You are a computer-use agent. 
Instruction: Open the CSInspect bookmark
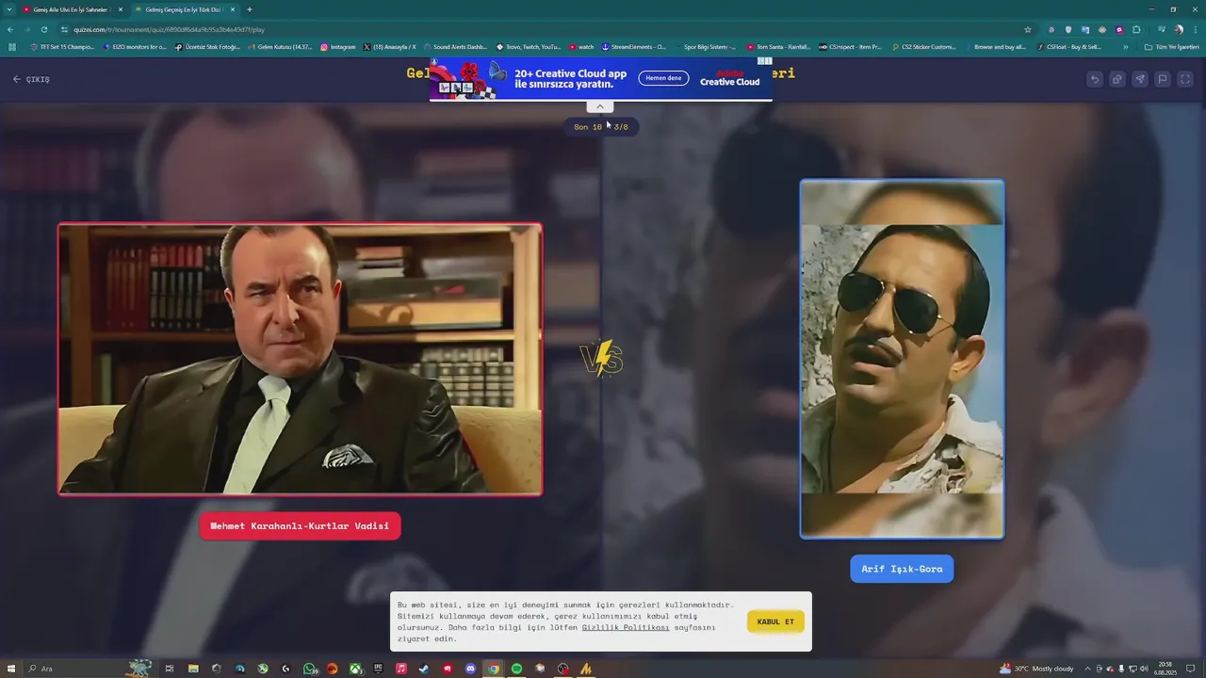point(851,46)
